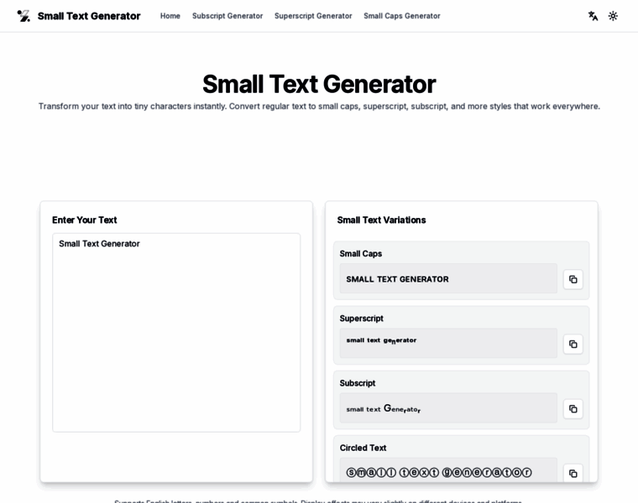
Task: Copy the Superscript output text
Action: (573, 344)
